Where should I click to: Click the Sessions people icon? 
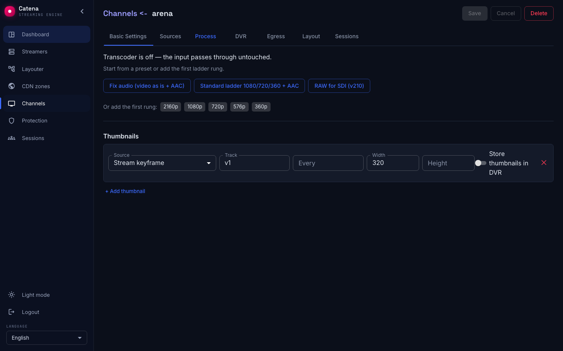coord(12,138)
